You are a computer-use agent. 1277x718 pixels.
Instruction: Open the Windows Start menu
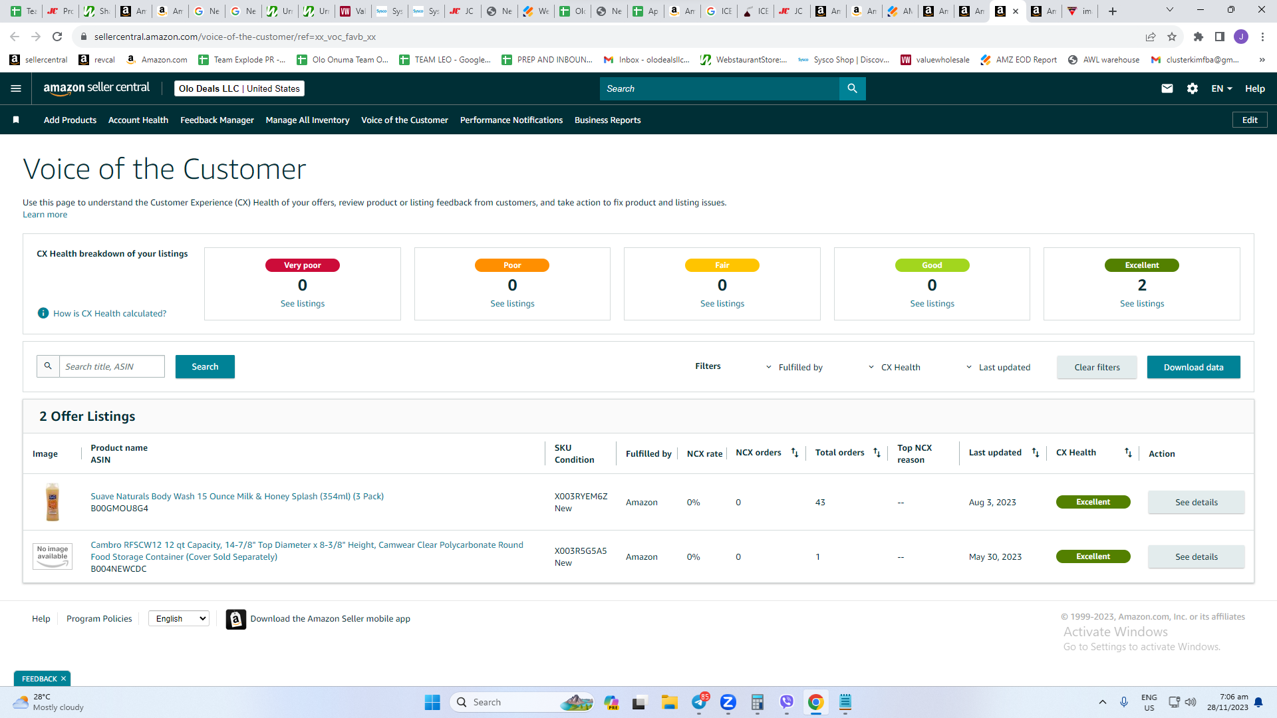click(432, 702)
